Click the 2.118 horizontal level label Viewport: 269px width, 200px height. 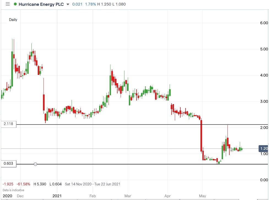point(8,124)
